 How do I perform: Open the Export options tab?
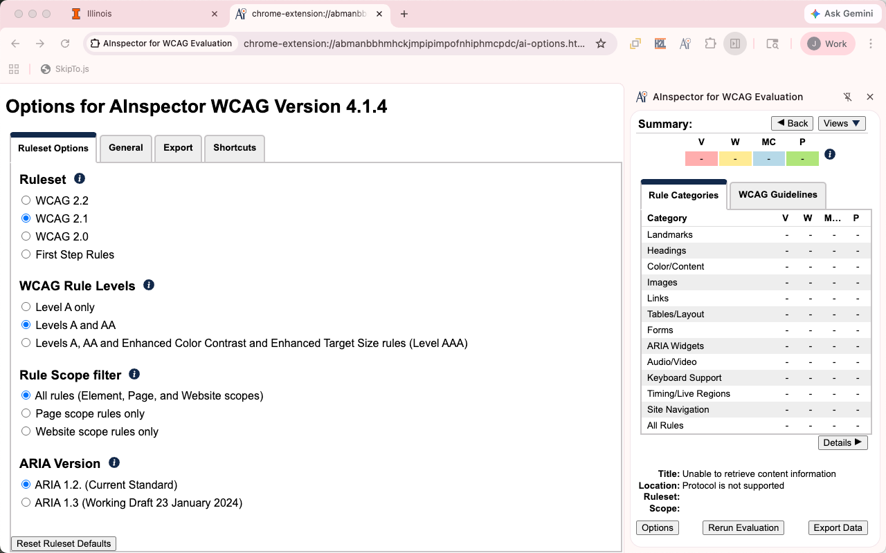point(178,148)
